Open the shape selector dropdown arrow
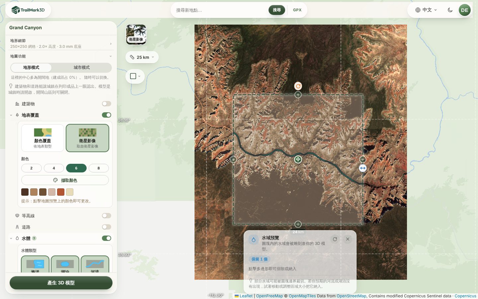The width and height of the screenshot is (478, 299). 139,76
